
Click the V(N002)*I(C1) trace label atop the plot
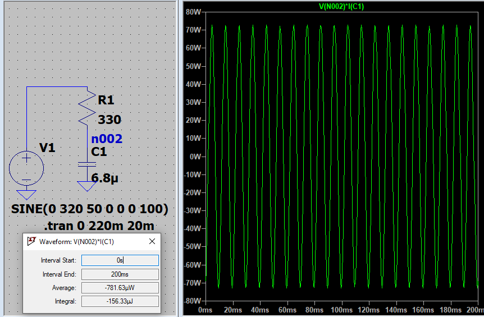(341, 7)
